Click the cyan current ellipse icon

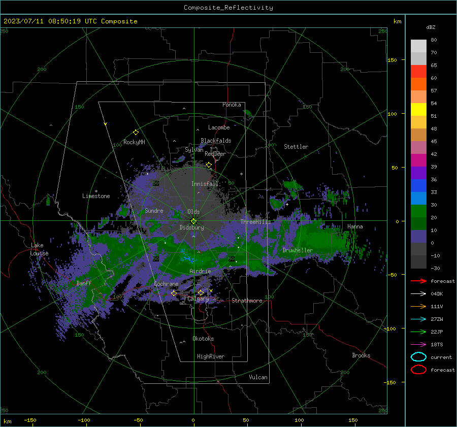pos(418,357)
